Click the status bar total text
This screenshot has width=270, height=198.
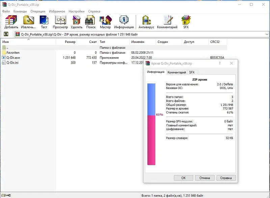[172, 196]
